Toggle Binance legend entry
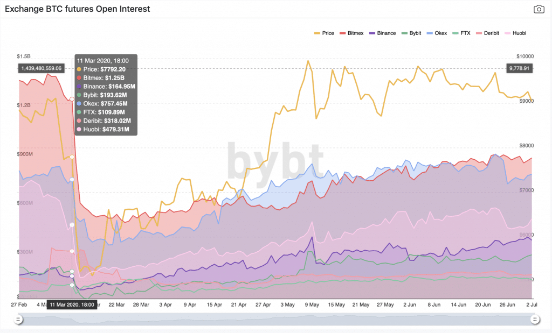 (383, 33)
